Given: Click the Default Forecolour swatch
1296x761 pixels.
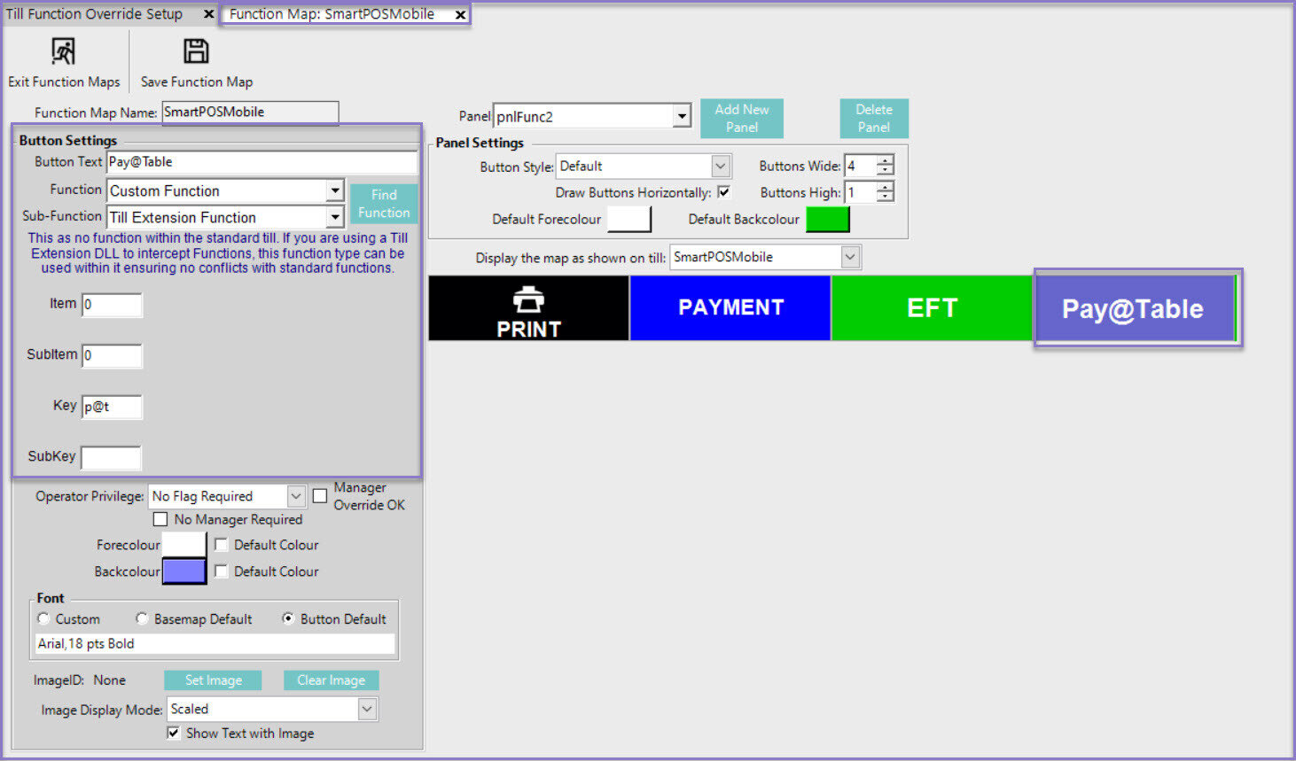Looking at the screenshot, I should (x=629, y=219).
